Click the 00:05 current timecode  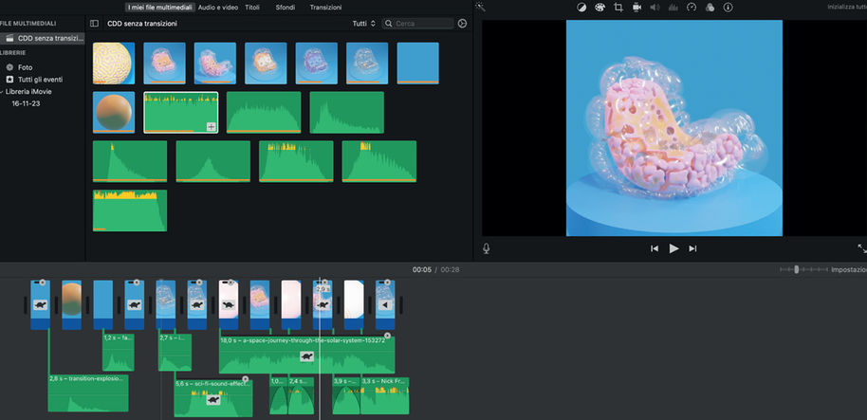point(421,269)
